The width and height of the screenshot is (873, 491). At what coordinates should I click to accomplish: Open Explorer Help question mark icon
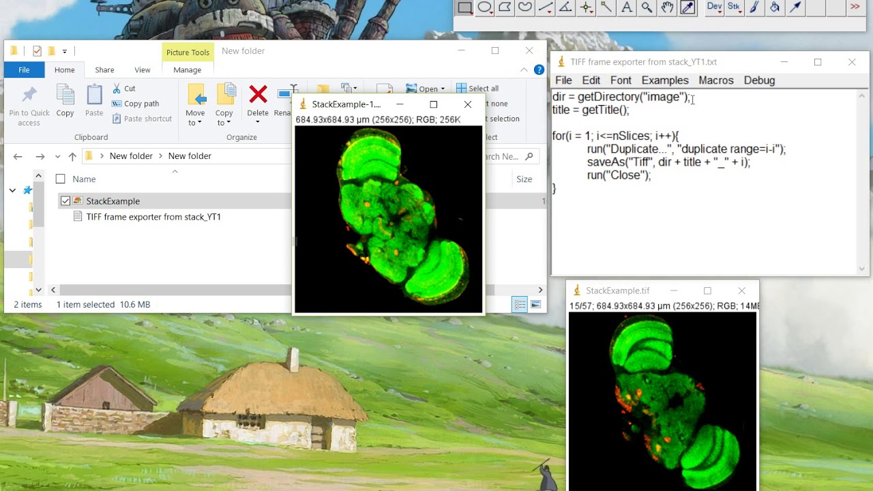coord(539,70)
